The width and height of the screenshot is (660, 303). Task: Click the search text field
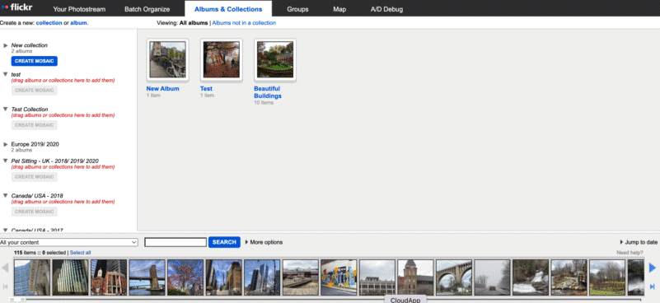(176, 242)
